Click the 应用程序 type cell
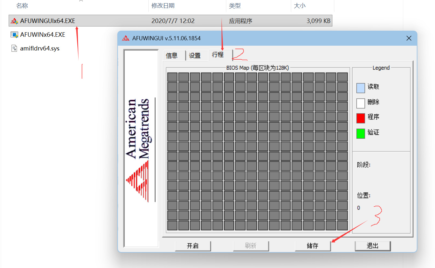 click(241, 21)
